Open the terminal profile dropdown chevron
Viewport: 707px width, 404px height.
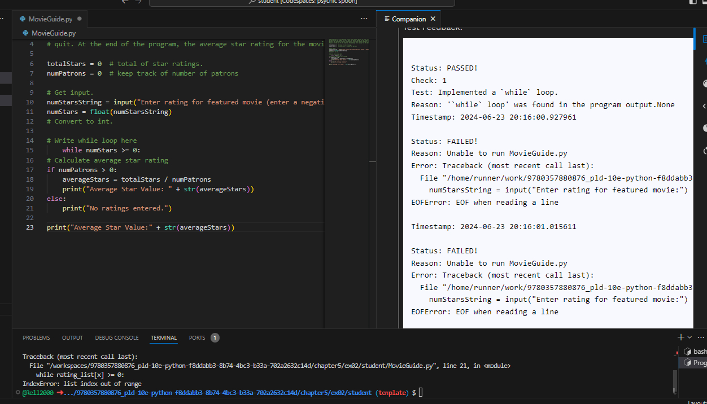click(689, 337)
